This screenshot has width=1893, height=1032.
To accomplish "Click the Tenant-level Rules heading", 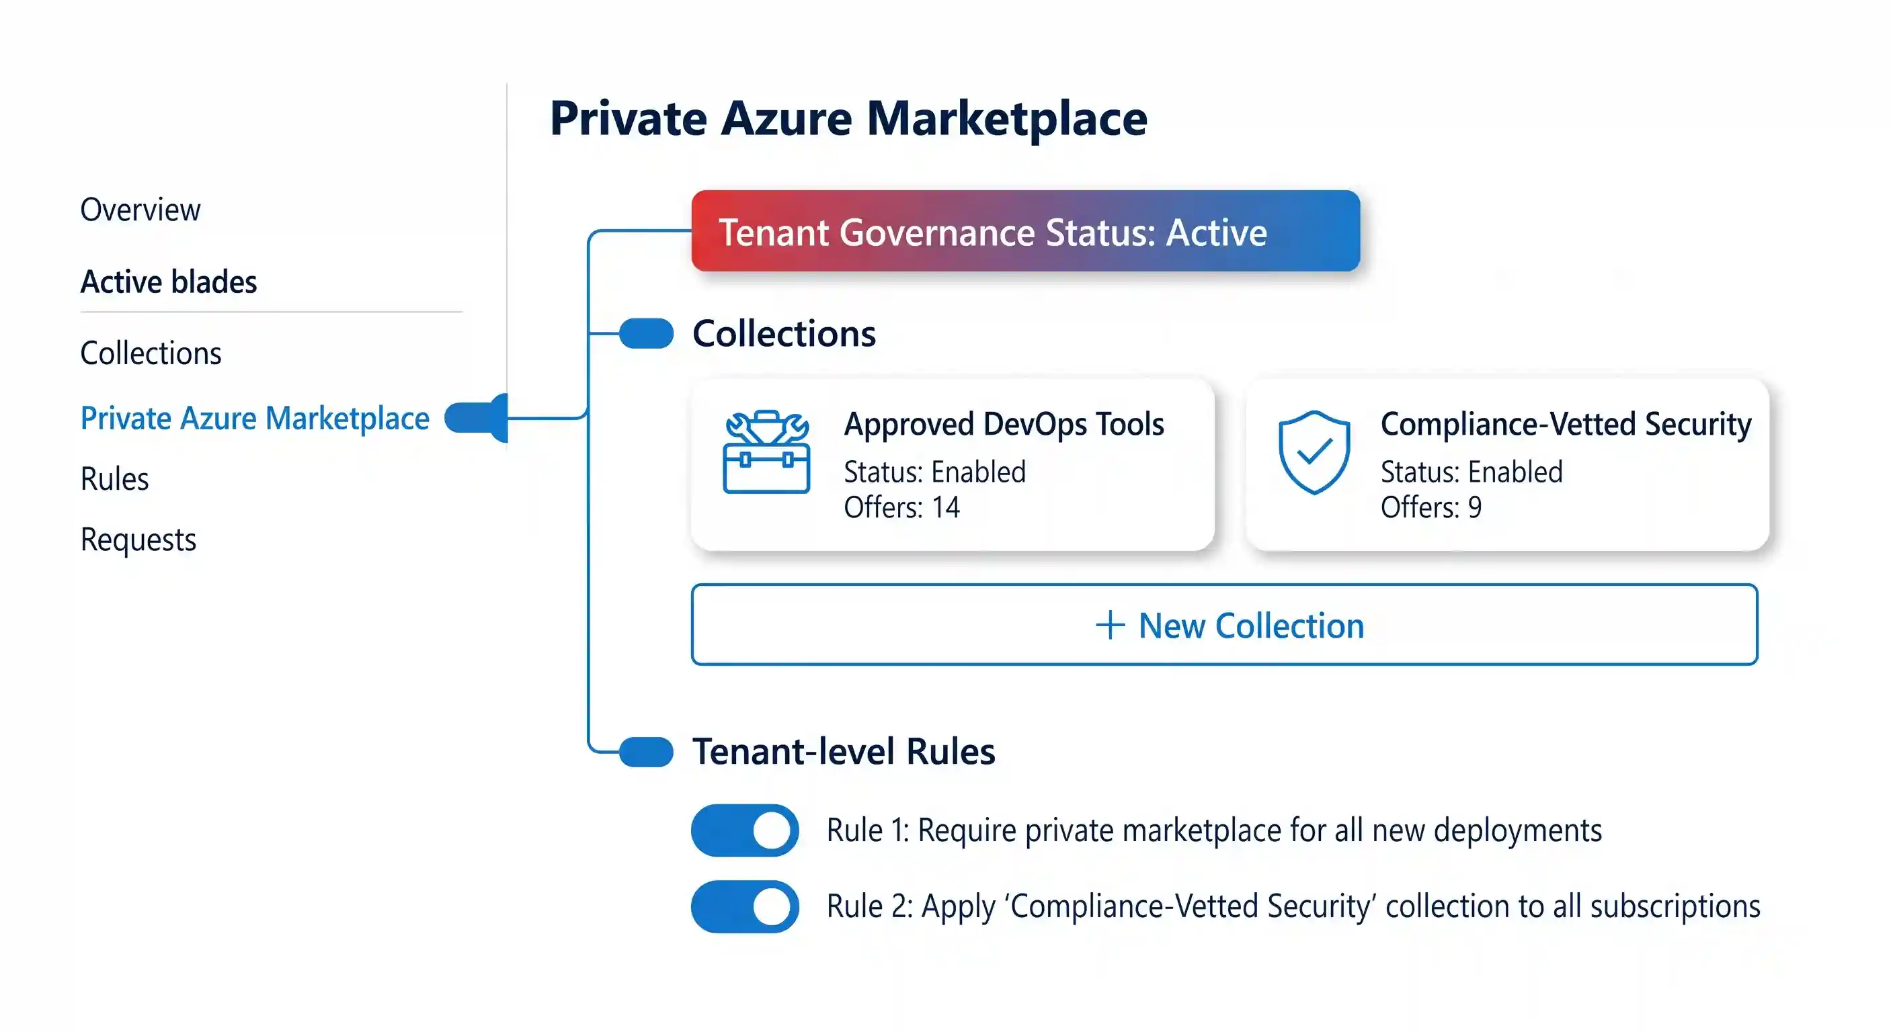I will (x=844, y=751).
